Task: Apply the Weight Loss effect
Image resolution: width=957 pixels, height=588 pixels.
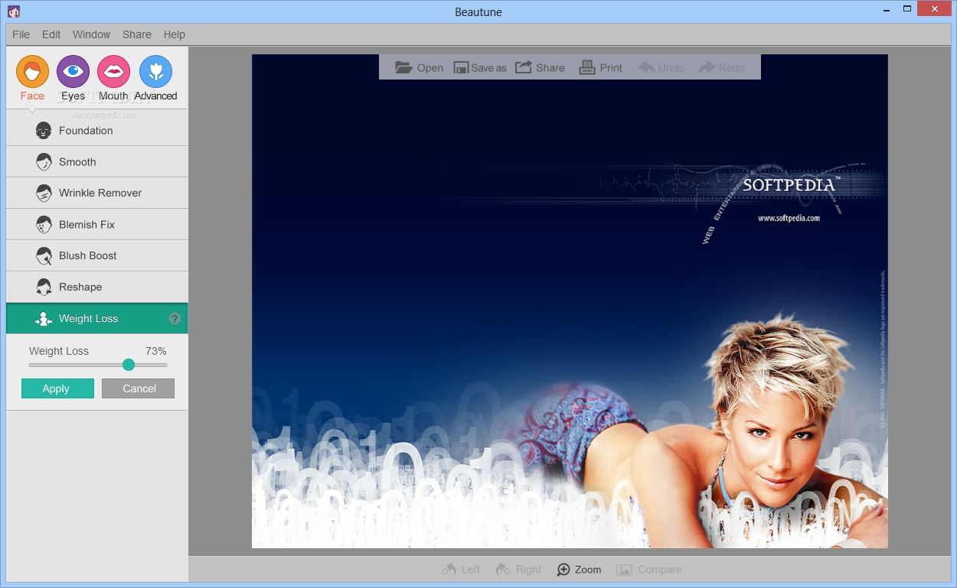Action: coord(57,388)
